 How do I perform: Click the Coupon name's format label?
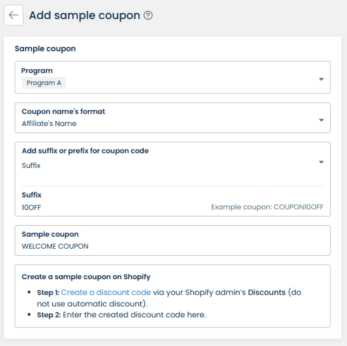coord(64,112)
